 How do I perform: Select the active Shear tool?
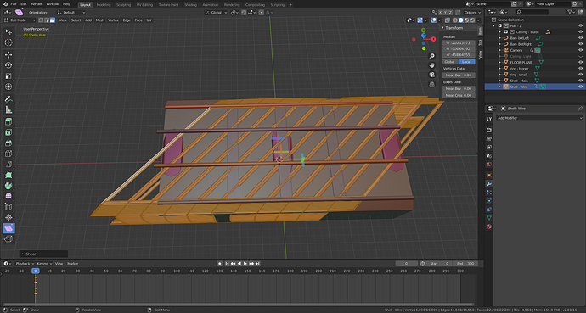pyautogui.click(x=8, y=228)
